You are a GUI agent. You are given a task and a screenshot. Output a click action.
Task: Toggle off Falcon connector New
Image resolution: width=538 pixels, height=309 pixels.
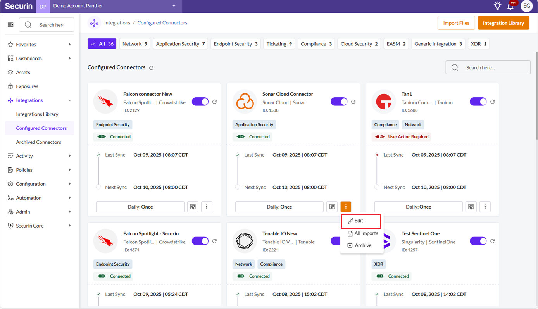(200, 102)
